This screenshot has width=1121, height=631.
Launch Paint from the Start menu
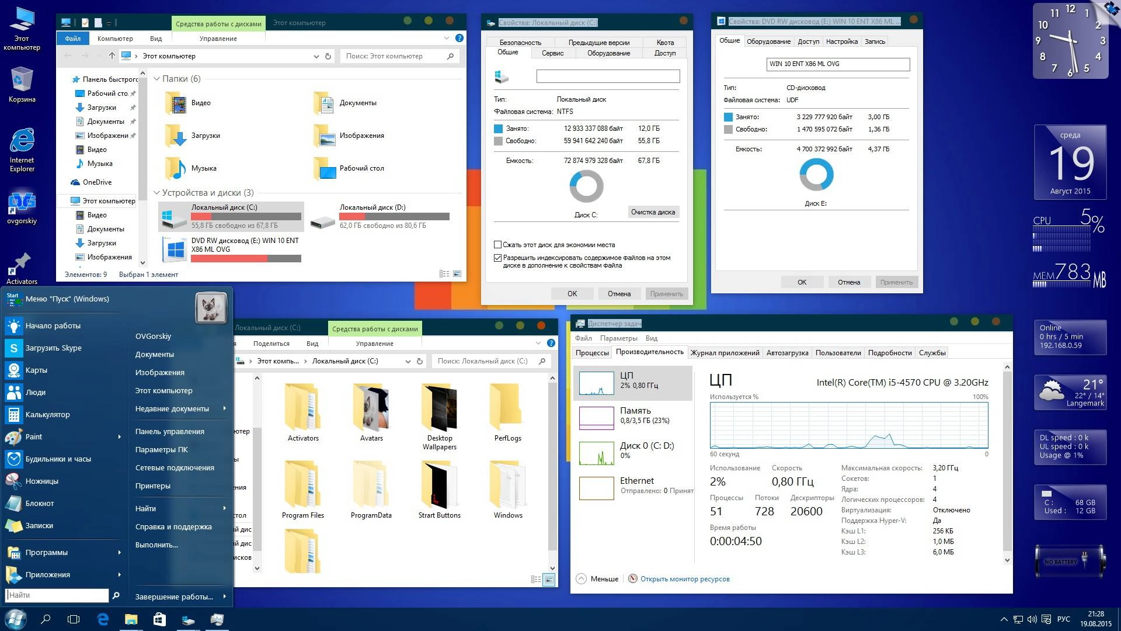(x=33, y=436)
